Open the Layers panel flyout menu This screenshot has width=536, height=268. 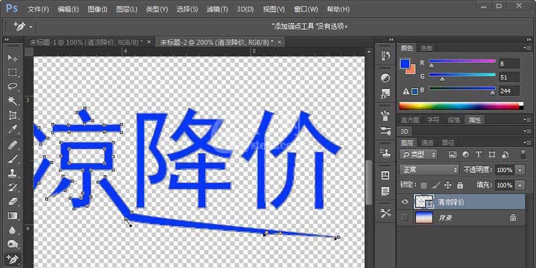point(527,143)
